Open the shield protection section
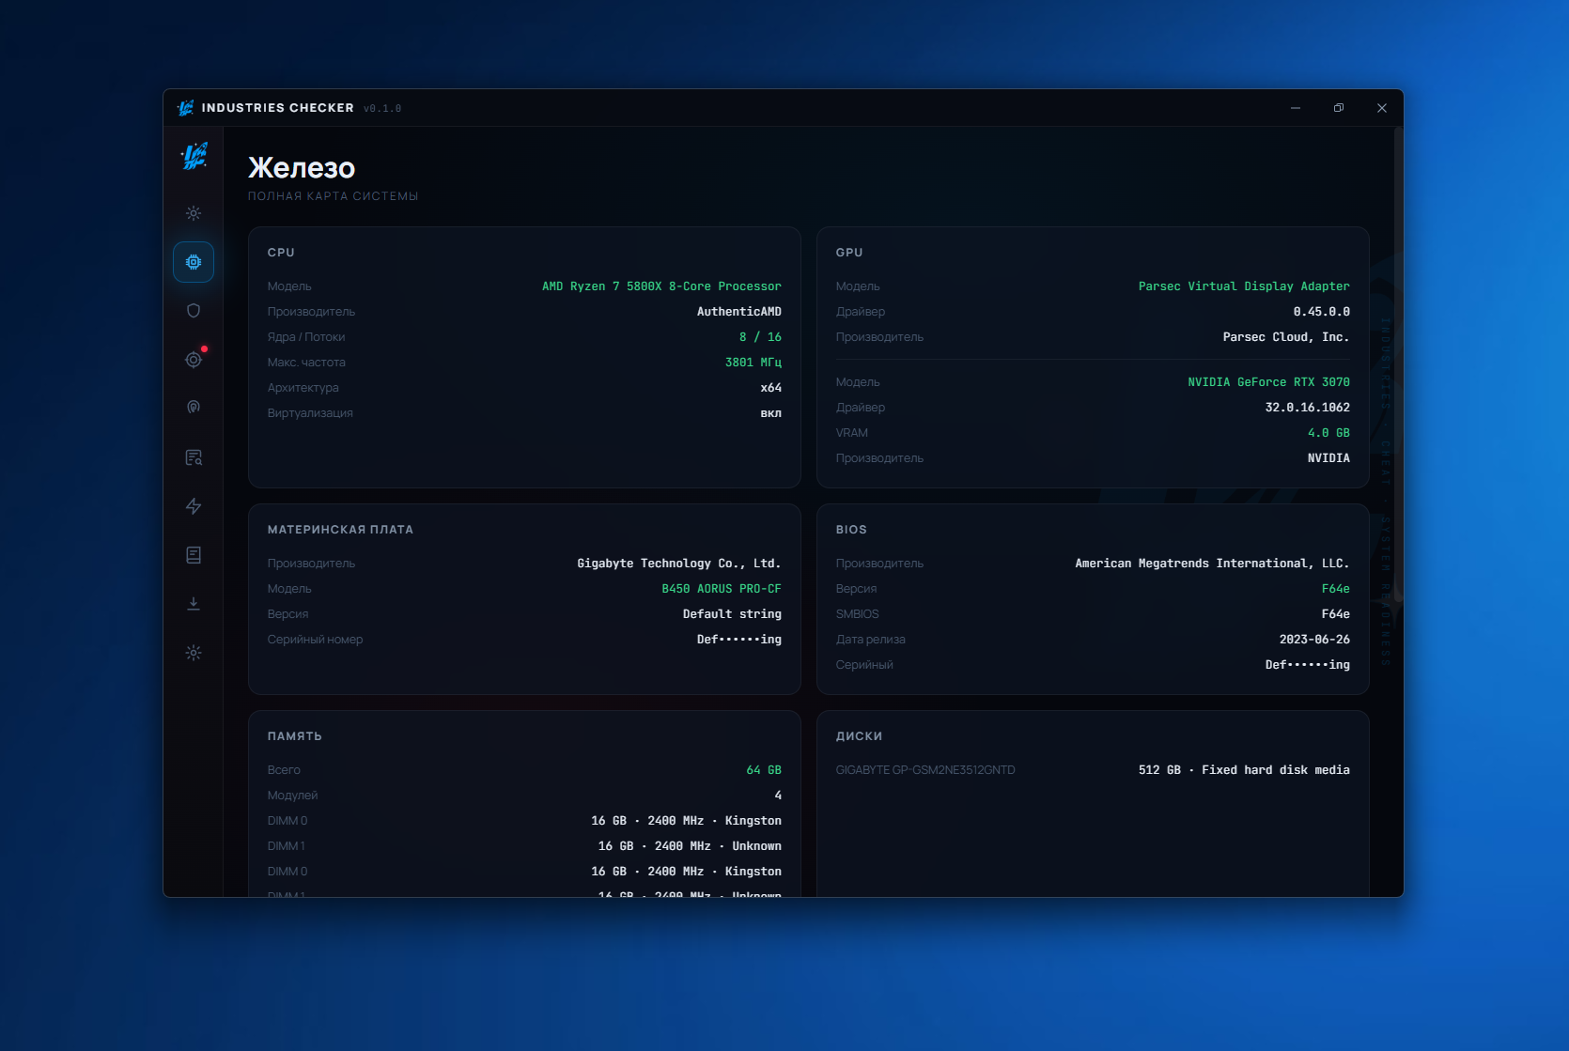This screenshot has height=1051, width=1569. click(194, 311)
